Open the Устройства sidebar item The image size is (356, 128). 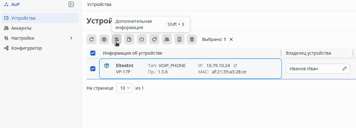(40, 18)
